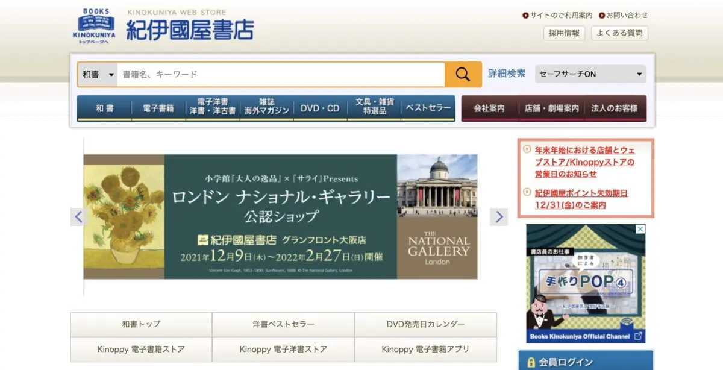Viewport: 723px width, 370px height.
Task: Open the 詳細検索 link
Action: 507,74
